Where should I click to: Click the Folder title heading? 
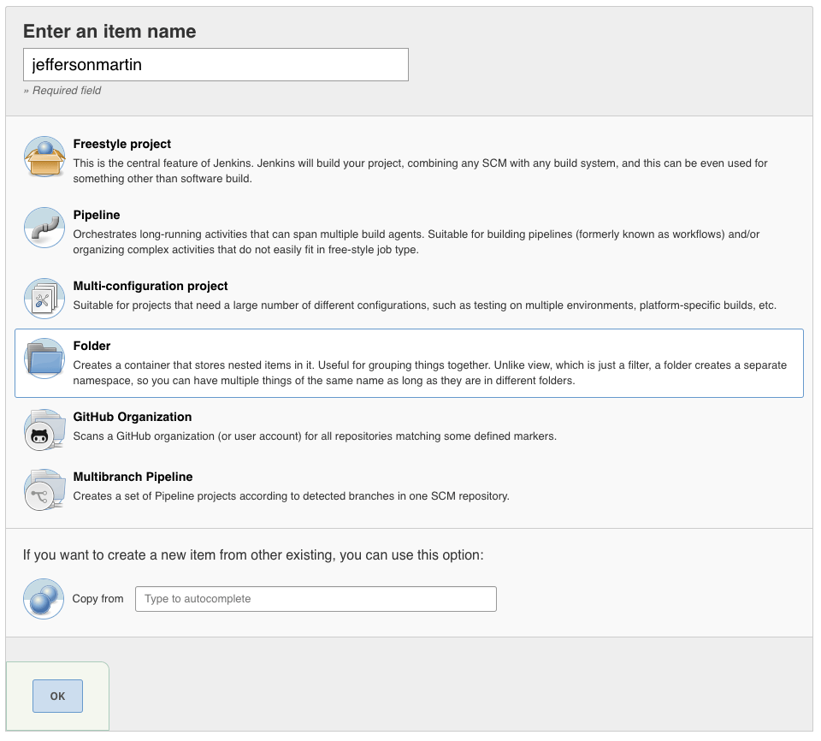click(x=92, y=346)
